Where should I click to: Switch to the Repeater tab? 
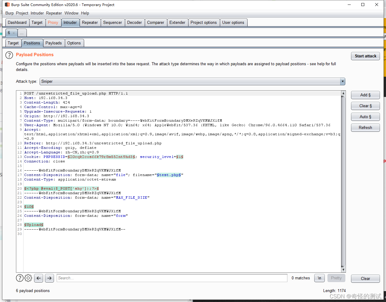pos(90,22)
